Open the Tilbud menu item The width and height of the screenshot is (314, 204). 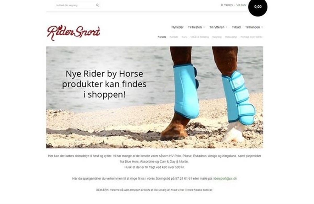coord(236,27)
